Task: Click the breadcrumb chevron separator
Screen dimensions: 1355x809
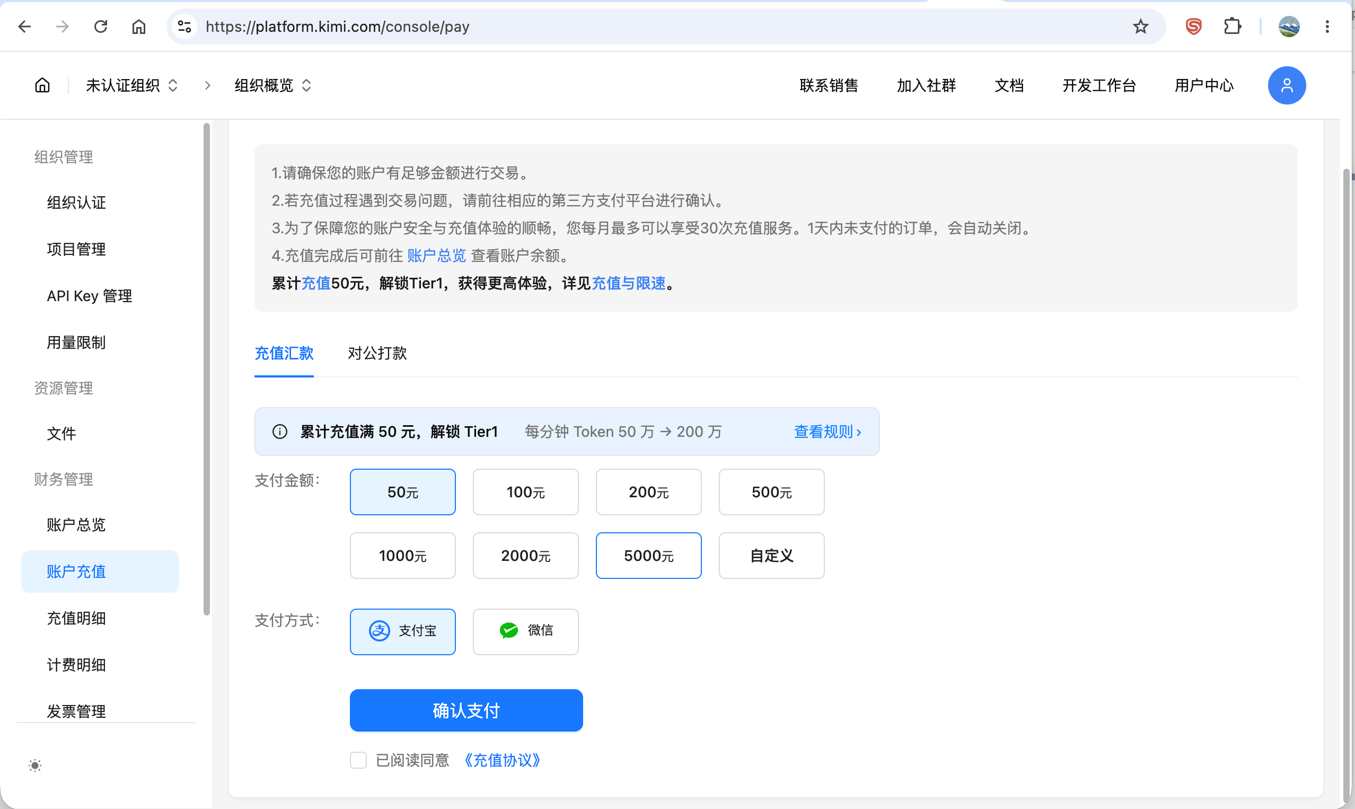Action: [x=207, y=85]
